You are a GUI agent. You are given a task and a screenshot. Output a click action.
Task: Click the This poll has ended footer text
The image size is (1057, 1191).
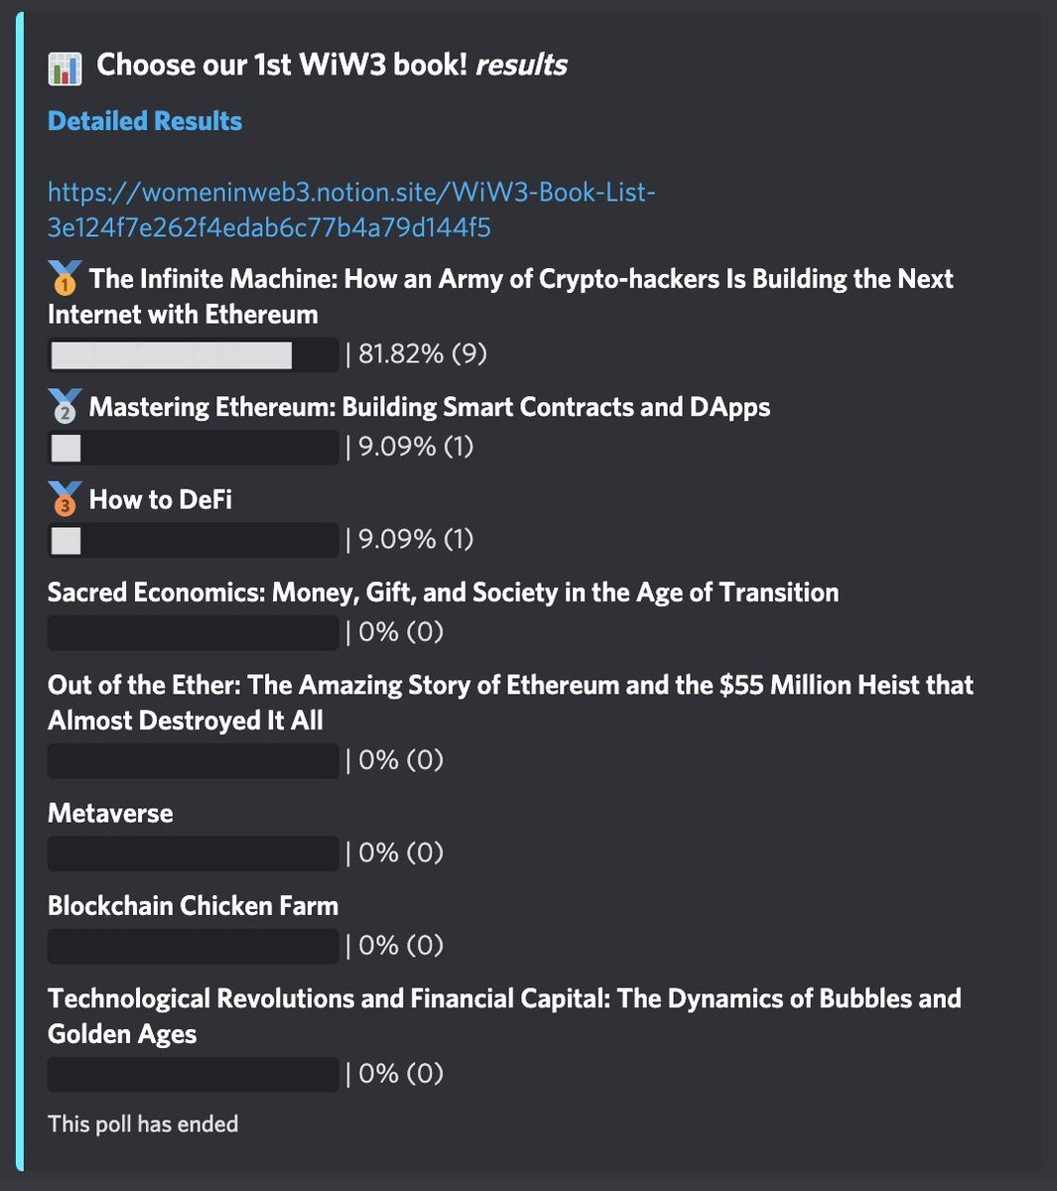point(143,1125)
